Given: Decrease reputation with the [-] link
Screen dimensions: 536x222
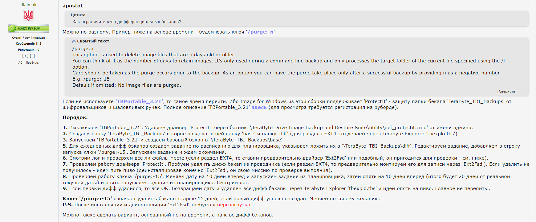Looking at the screenshot, I should [32, 56].
